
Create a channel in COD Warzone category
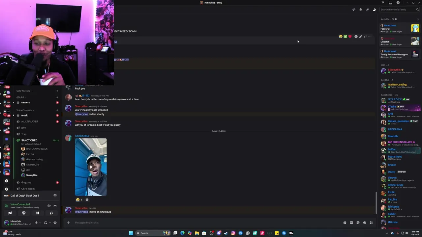[57, 91]
